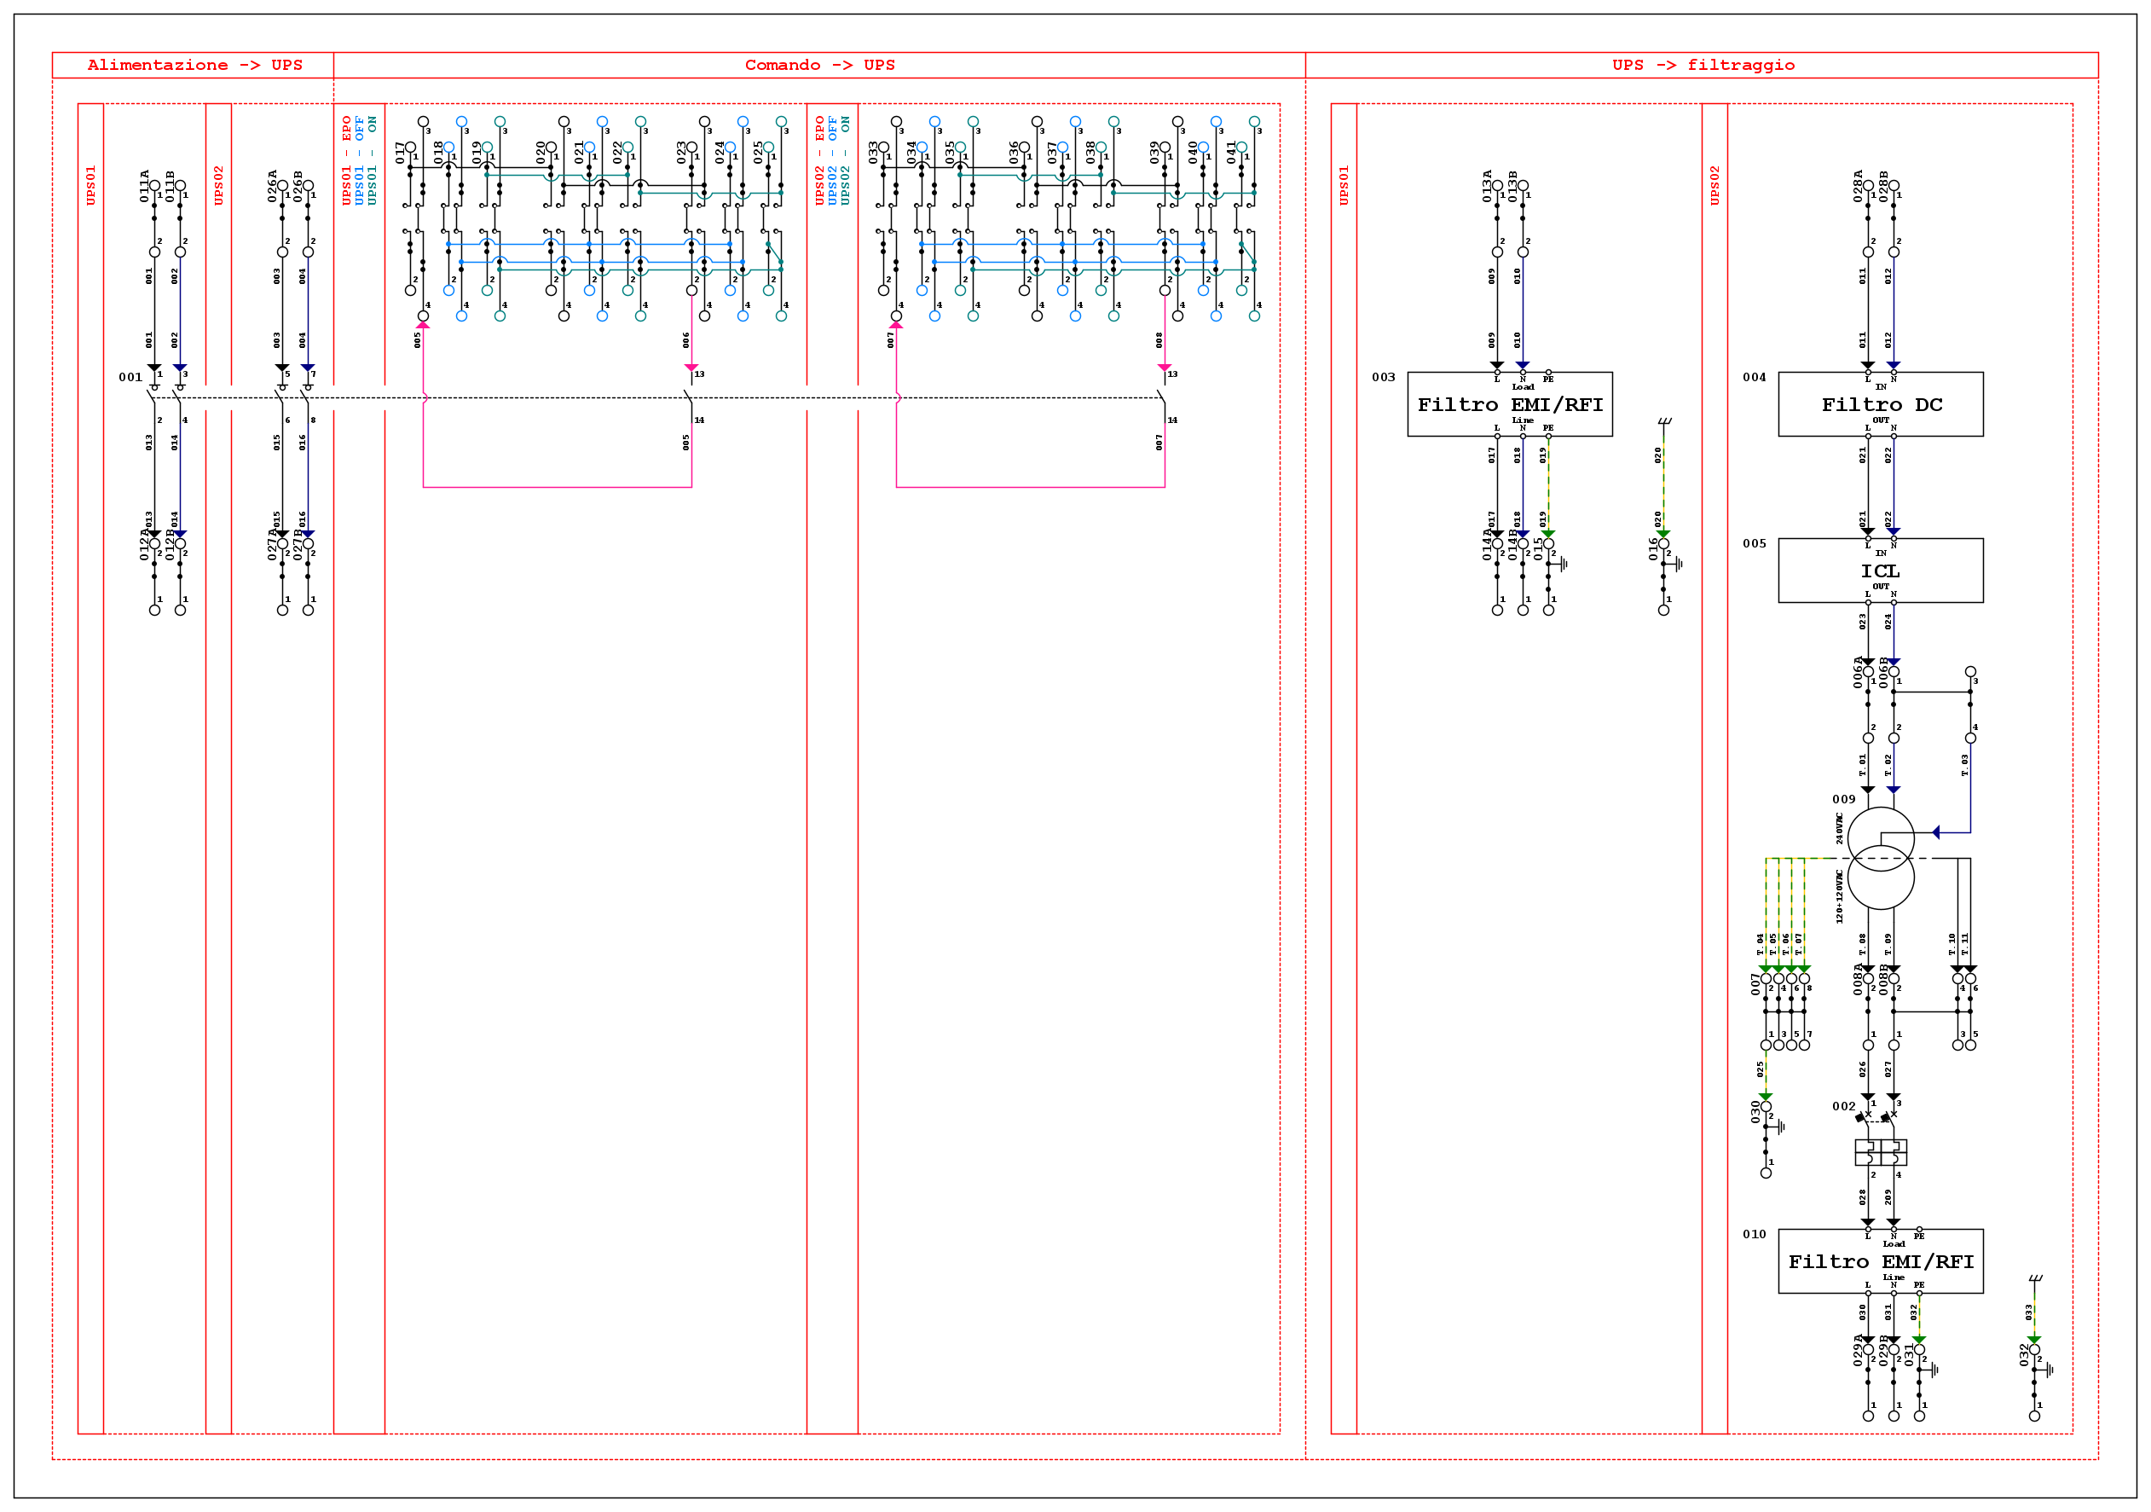Click the 'UPS01 - EPO' red legend text
This screenshot has width=2151, height=1512.
pyautogui.click(x=347, y=160)
